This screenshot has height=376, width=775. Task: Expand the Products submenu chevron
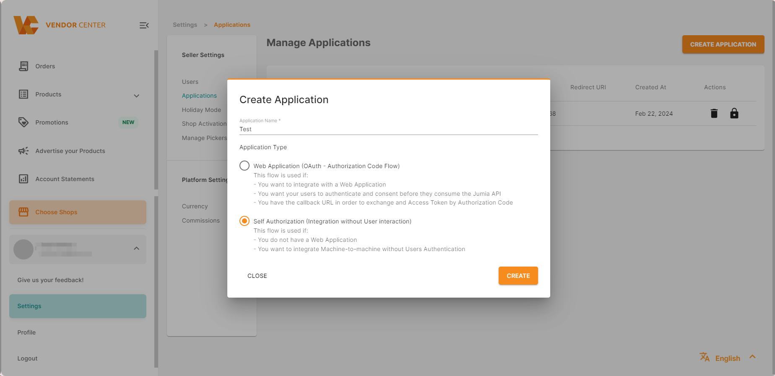[x=136, y=96]
